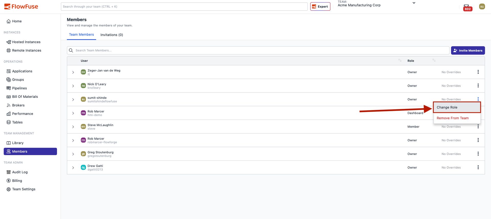The width and height of the screenshot is (491, 219).
Task: Expand the Steve McLaughlin member row
Action: [73, 127]
